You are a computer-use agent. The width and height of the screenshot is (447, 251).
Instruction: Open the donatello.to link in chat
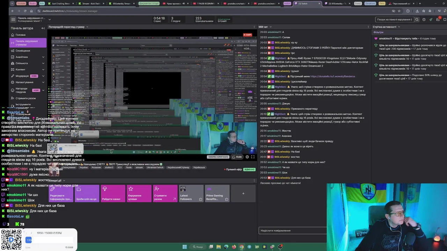[x=332, y=76]
